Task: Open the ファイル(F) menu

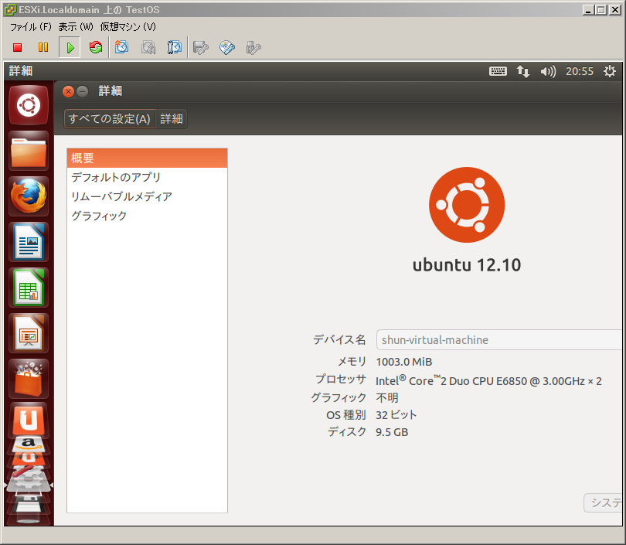Action: [x=31, y=27]
